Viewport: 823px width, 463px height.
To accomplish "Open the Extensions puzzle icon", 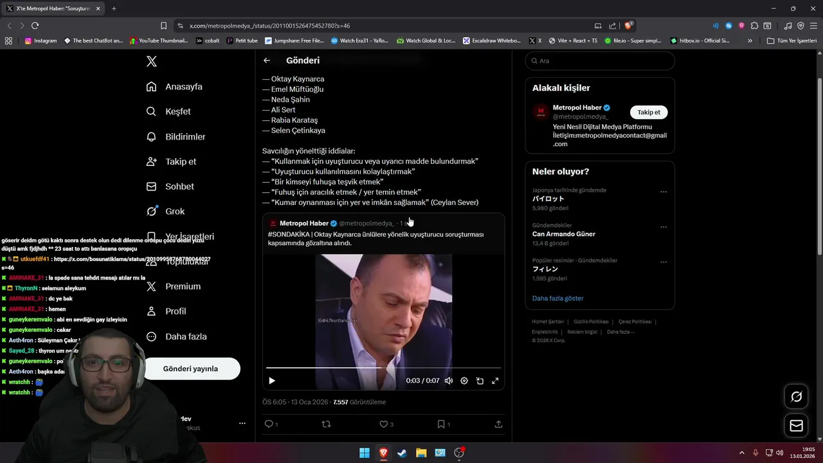I will [x=754, y=26].
